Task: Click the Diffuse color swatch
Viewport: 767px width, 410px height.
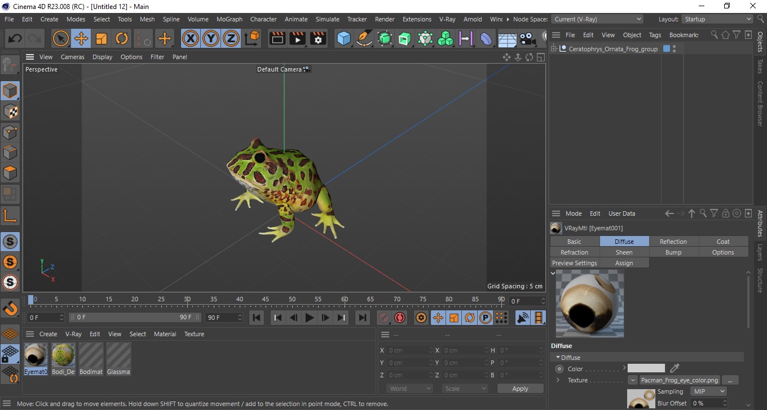Action: click(x=646, y=368)
